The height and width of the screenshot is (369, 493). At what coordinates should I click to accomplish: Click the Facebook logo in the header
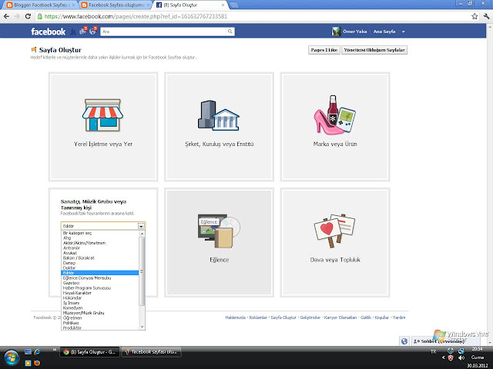click(48, 32)
